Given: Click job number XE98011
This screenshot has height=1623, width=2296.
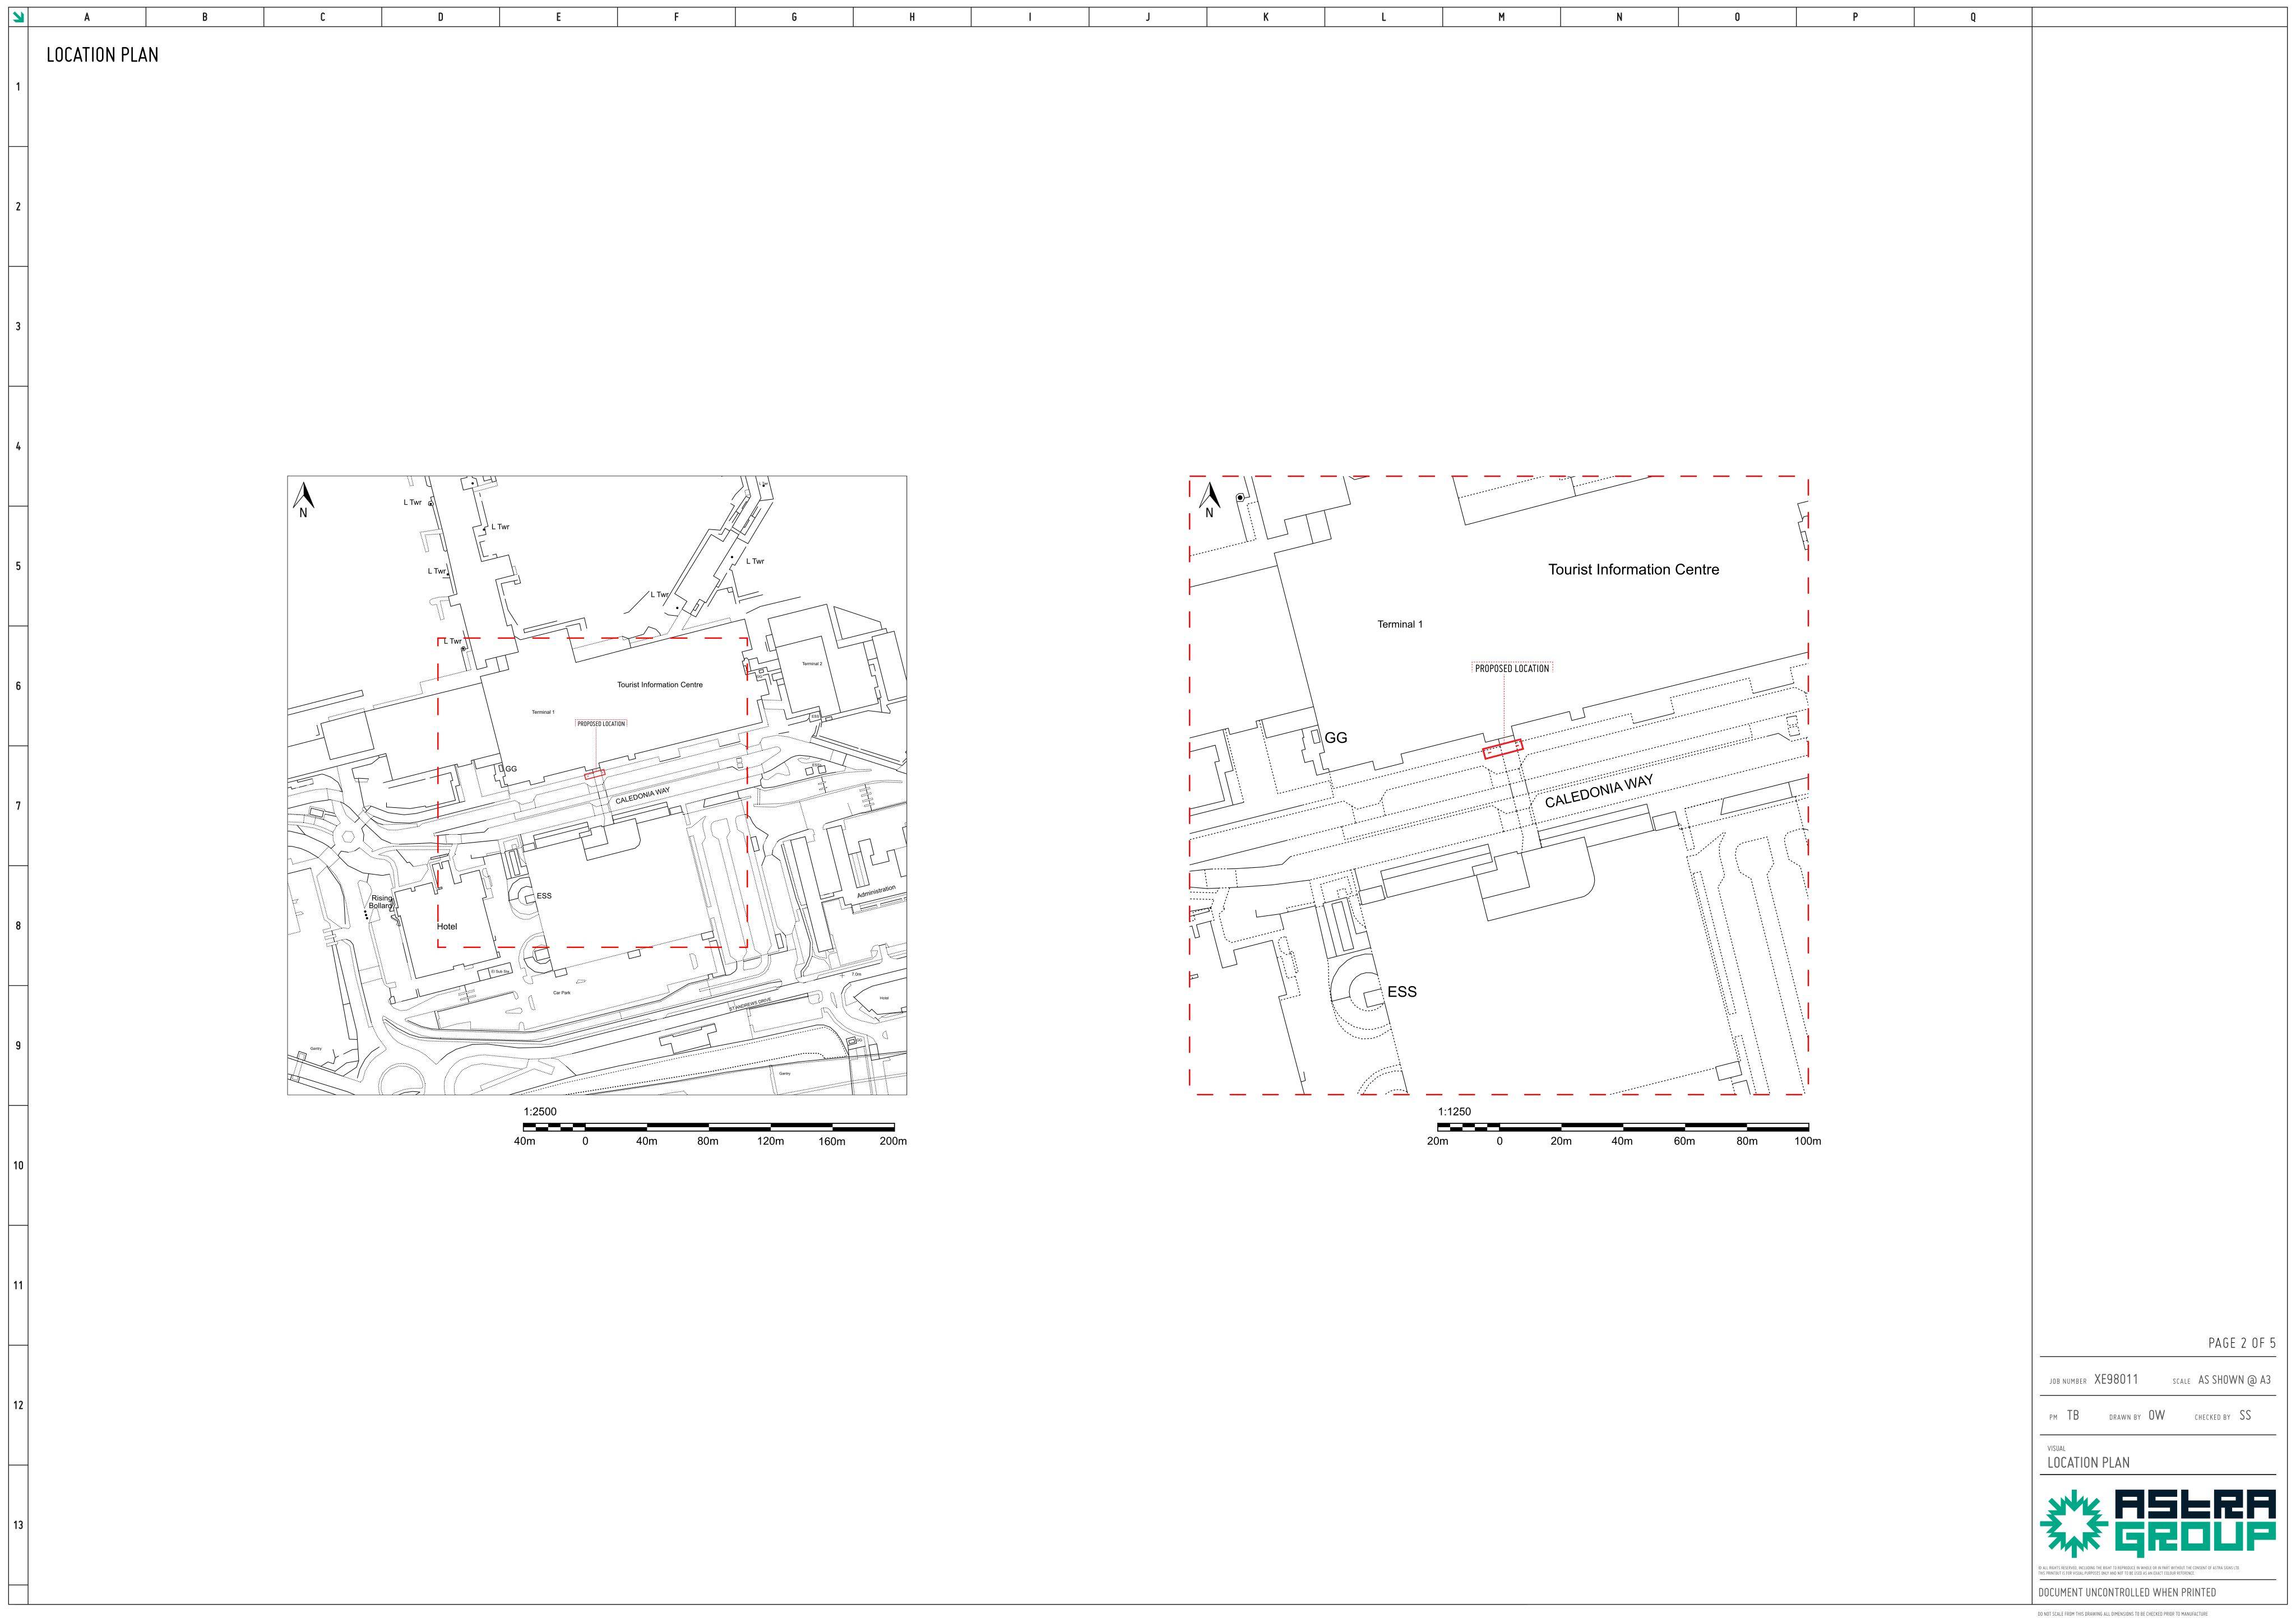Looking at the screenshot, I should click(x=2116, y=1379).
